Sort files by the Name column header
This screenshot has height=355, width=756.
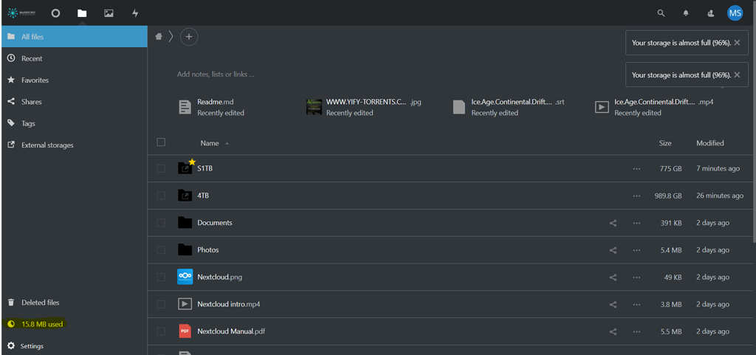(210, 143)
